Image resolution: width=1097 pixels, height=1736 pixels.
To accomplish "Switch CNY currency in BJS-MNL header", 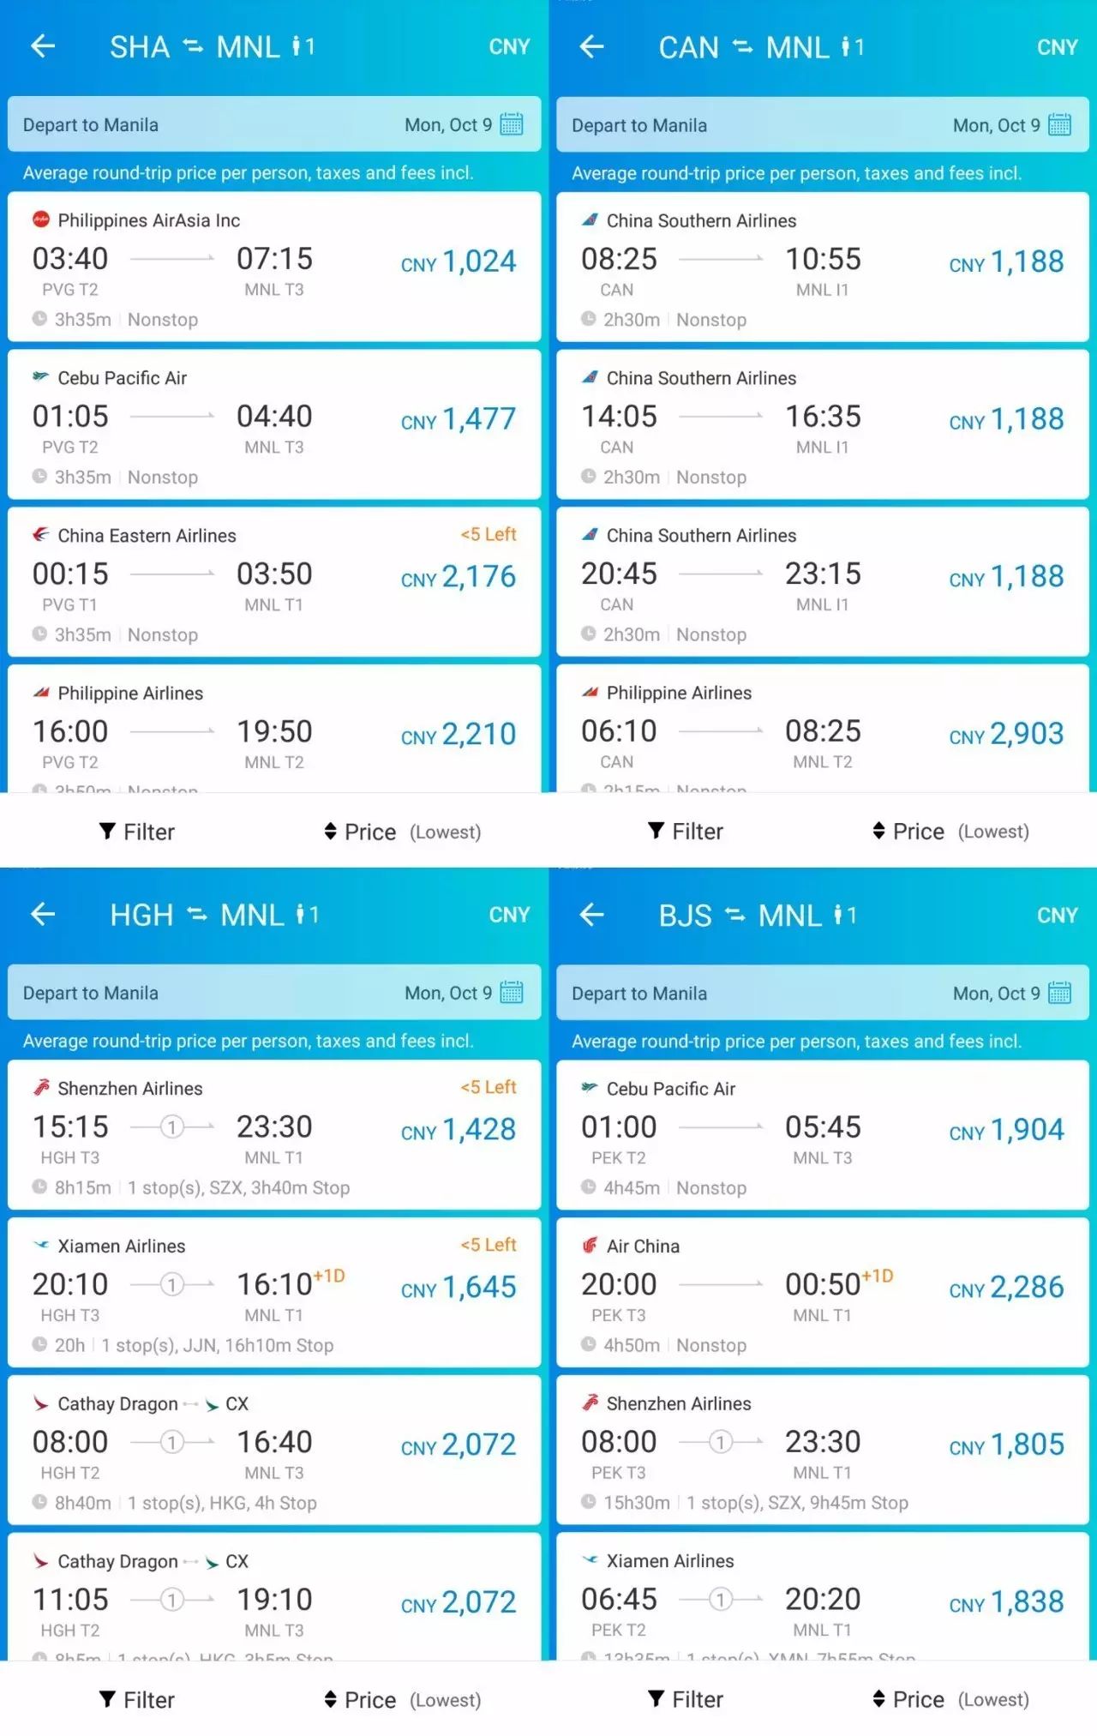I will pos(1058,915).
